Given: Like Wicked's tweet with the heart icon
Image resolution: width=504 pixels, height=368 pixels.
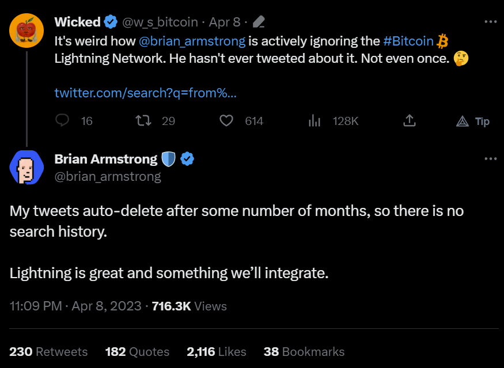Looking at the screenshot, I should click(227, 120).
